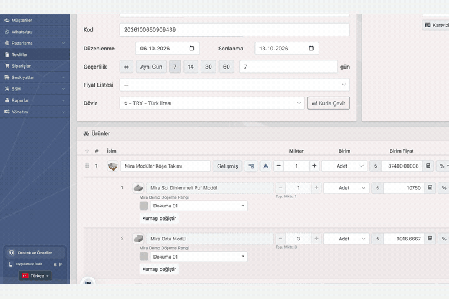Select infinite validity option
Viewport: 449px width, 299px height.
coord(126,67)
